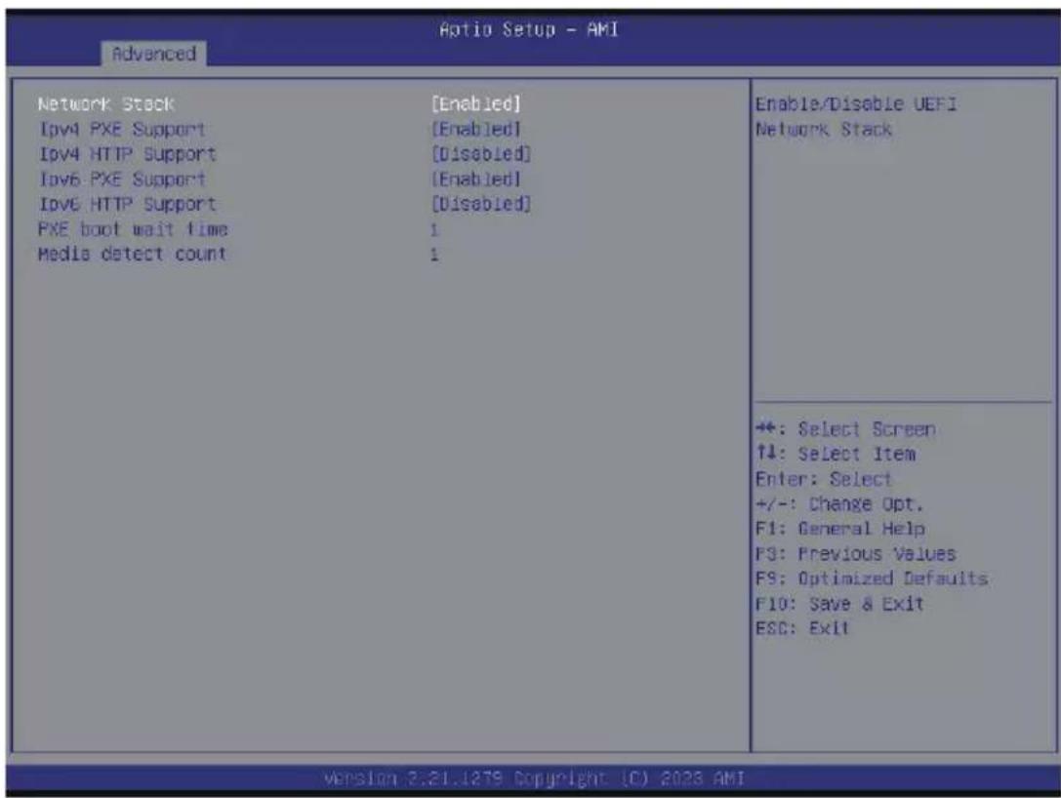The image size is (1061, 798).
Task: Open Network Stack Enabled option value
Action: 476,104
